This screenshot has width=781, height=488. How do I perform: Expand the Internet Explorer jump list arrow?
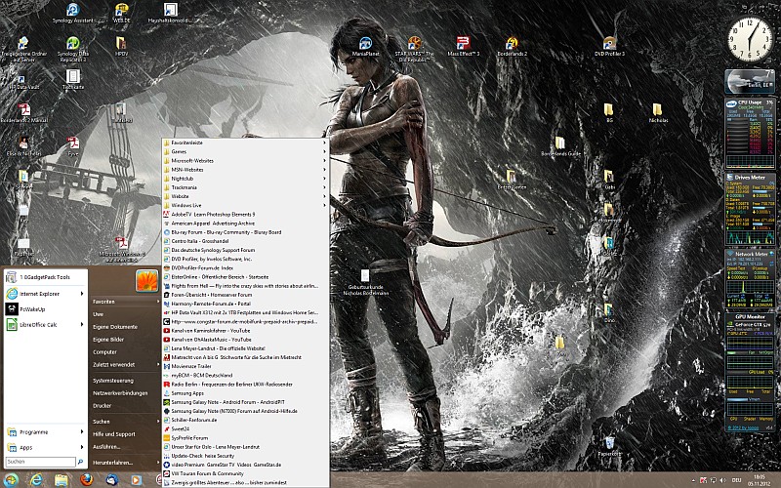(82, 294)
